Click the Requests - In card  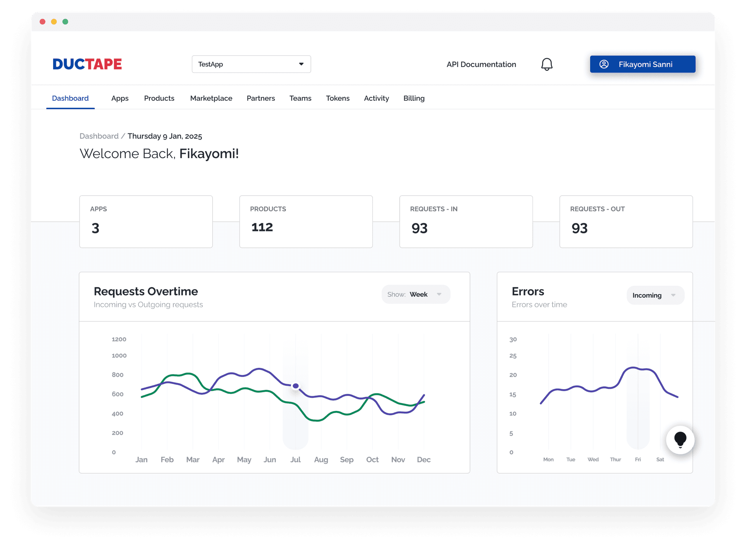[466, 222]
